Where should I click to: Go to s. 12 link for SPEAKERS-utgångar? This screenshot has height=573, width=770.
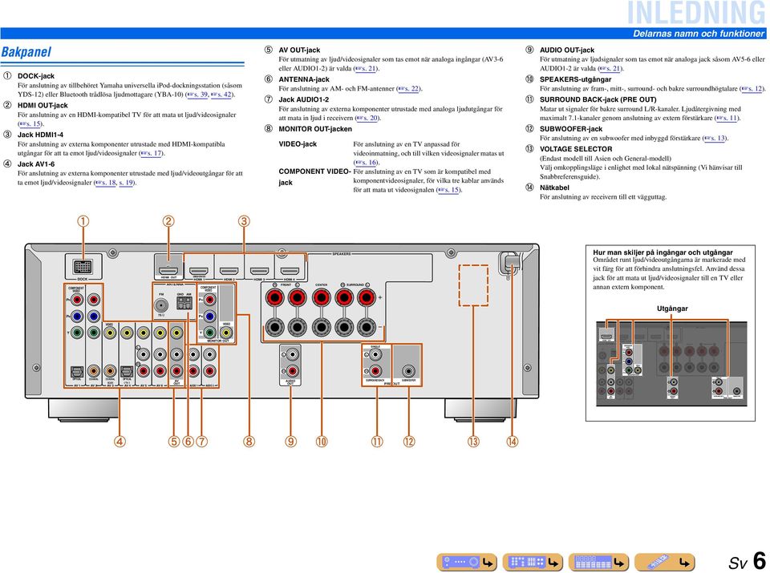tap(752, 89)
